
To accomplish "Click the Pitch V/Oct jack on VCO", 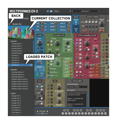I will 48,76.
